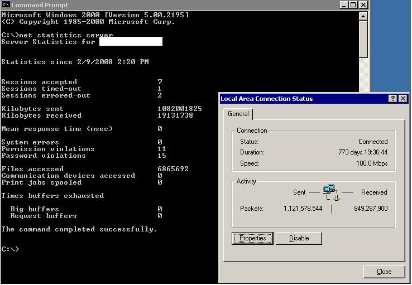
Task: Click the Kilobytes sent value 1082001825
Action: (x=180, y=109)
